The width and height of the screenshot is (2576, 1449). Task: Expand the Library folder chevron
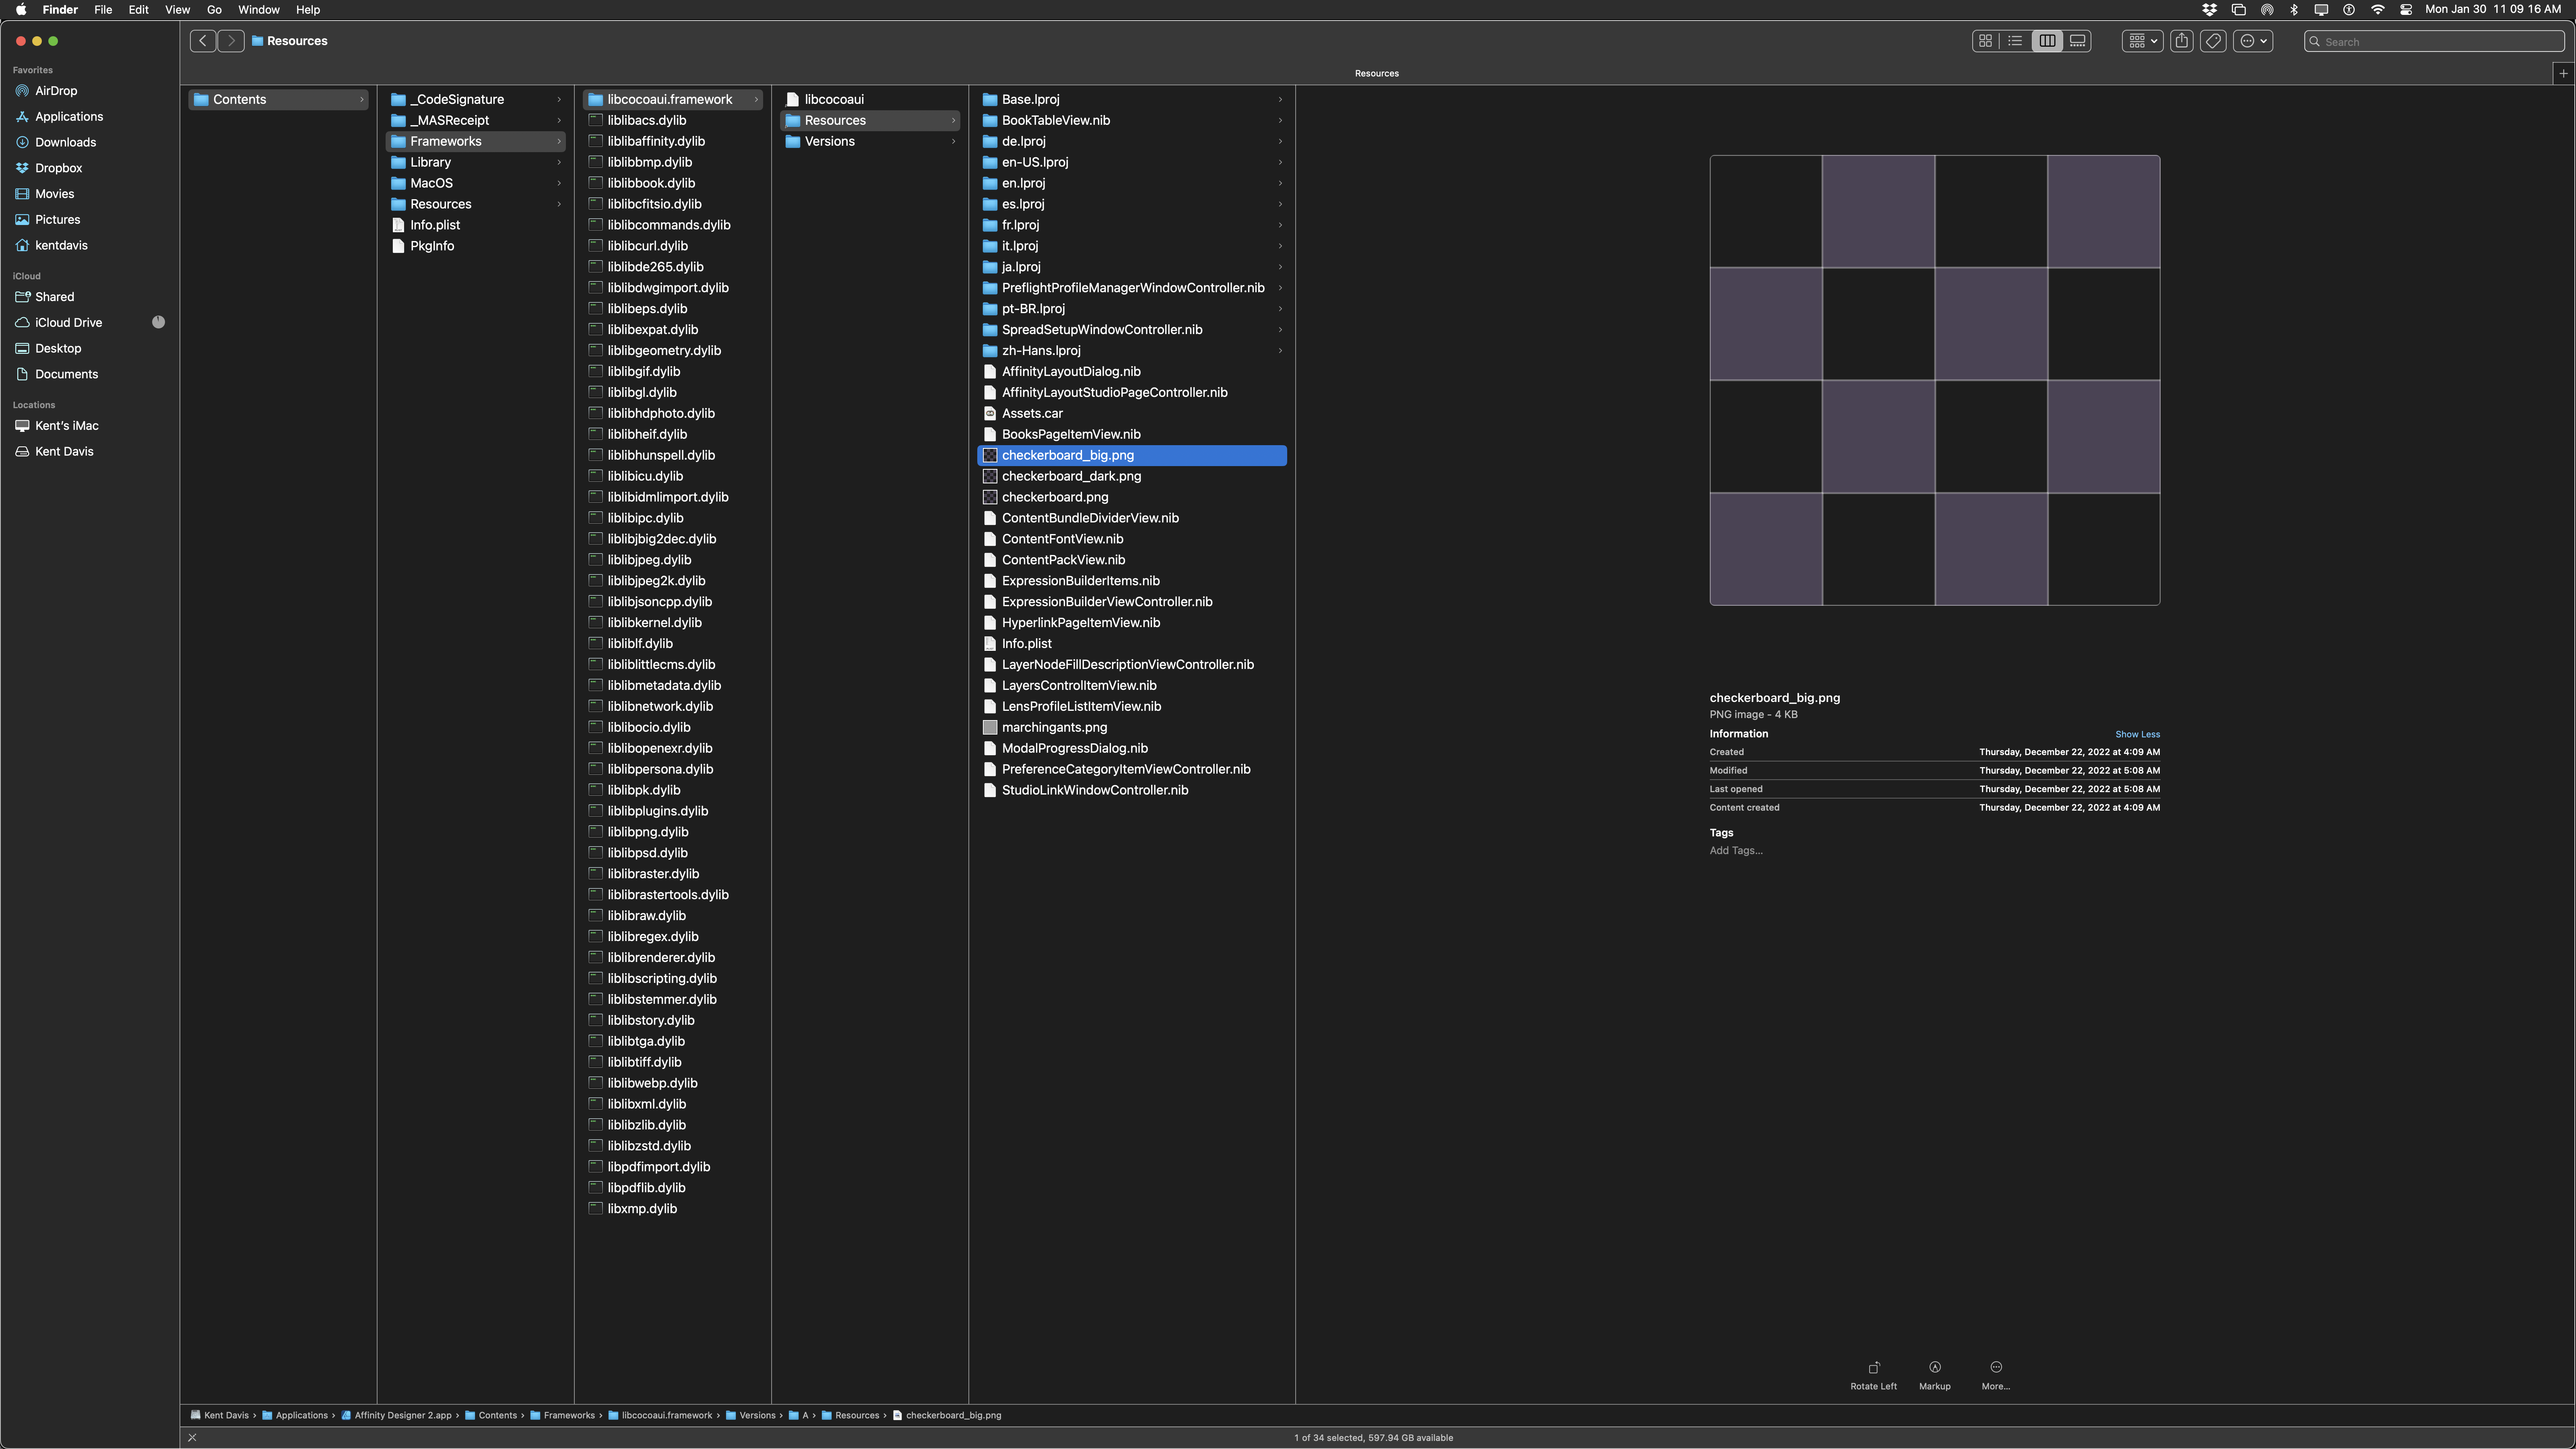click(559, 162)
